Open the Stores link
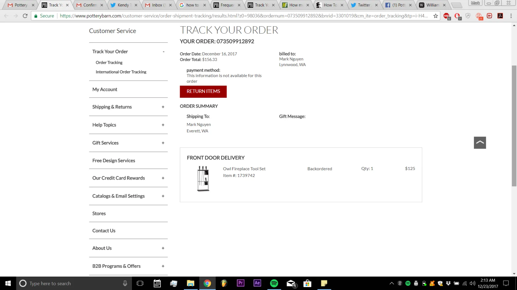This screenshot has height=290, width=517. coord(99,213)
